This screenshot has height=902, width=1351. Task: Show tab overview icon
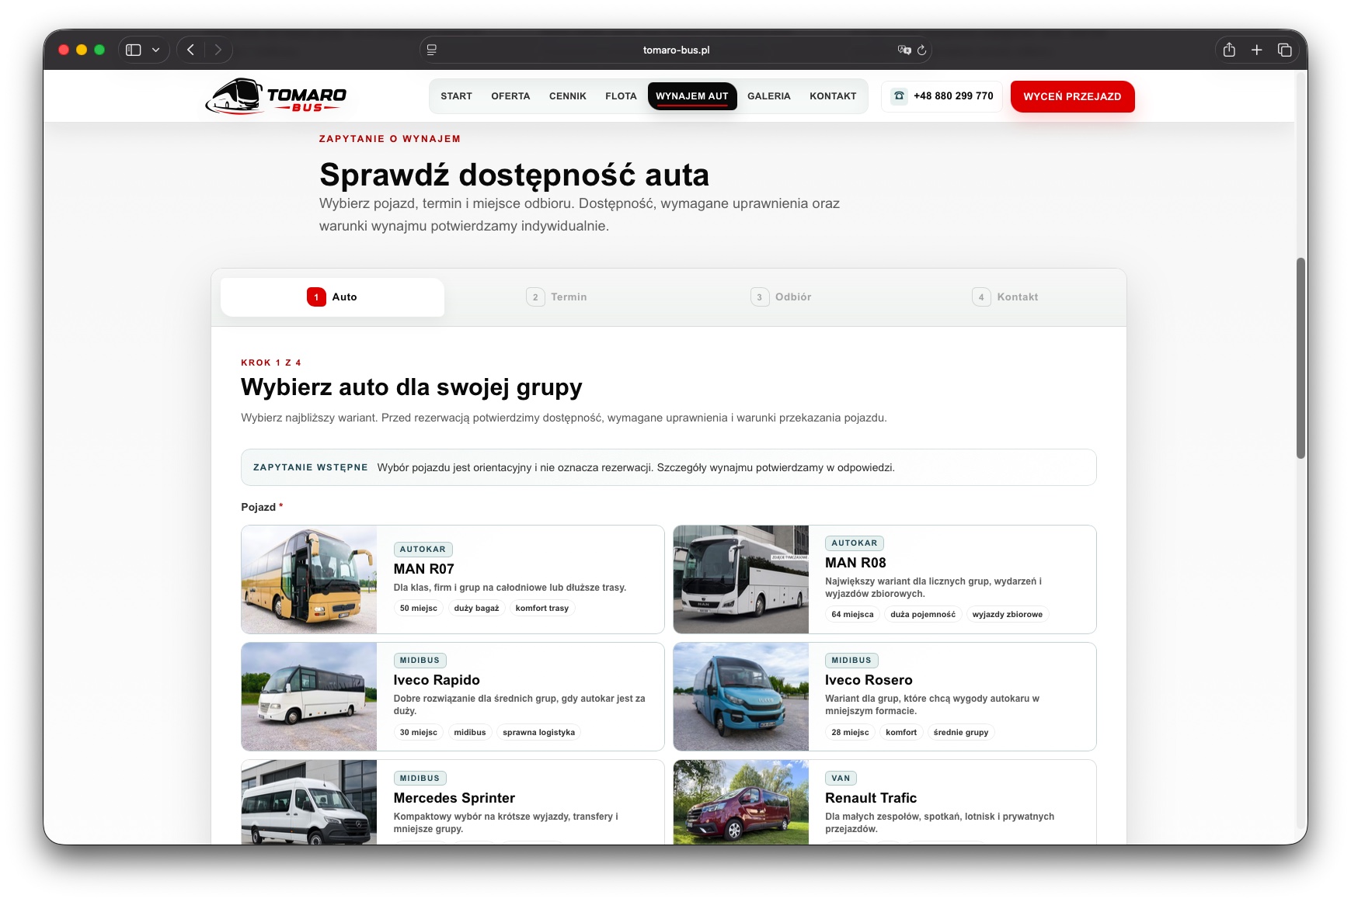coord(1285,50)
